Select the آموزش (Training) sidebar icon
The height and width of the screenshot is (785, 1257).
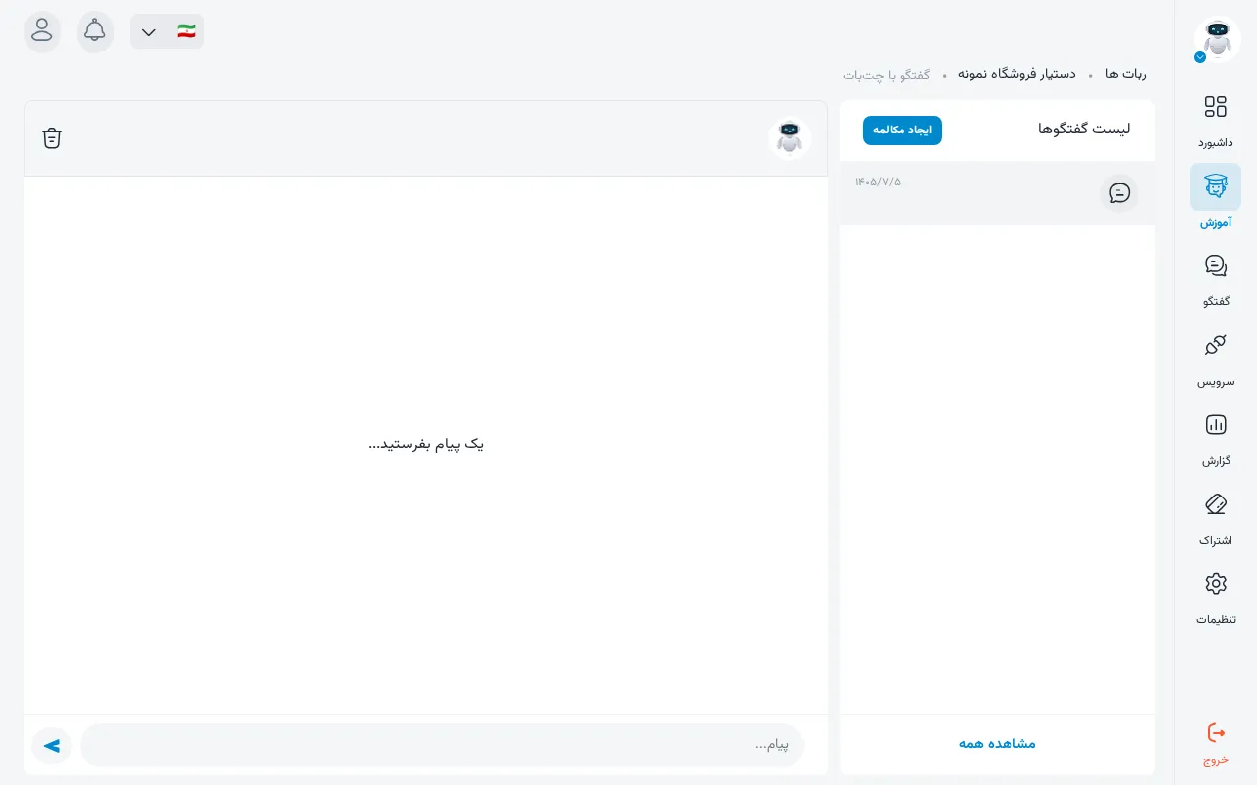(x=1216, y=187)
